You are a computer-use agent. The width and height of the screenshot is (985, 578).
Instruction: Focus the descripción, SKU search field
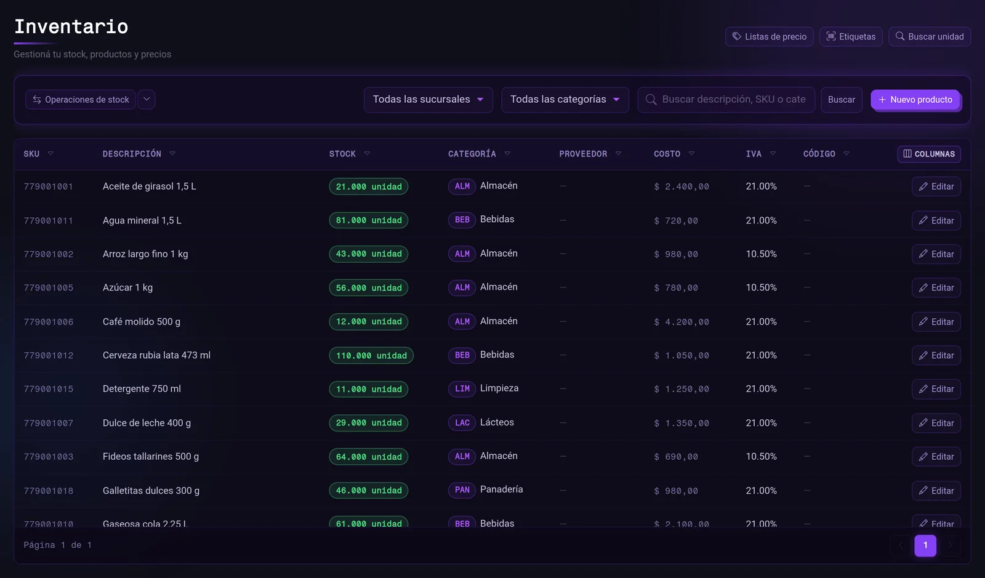point(726,100)
